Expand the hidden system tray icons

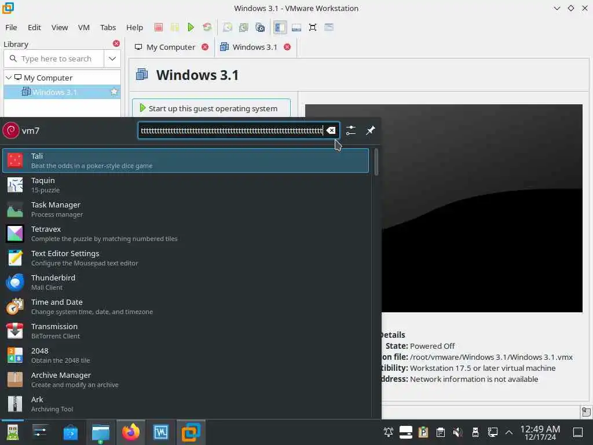click(x=509, y=432)
